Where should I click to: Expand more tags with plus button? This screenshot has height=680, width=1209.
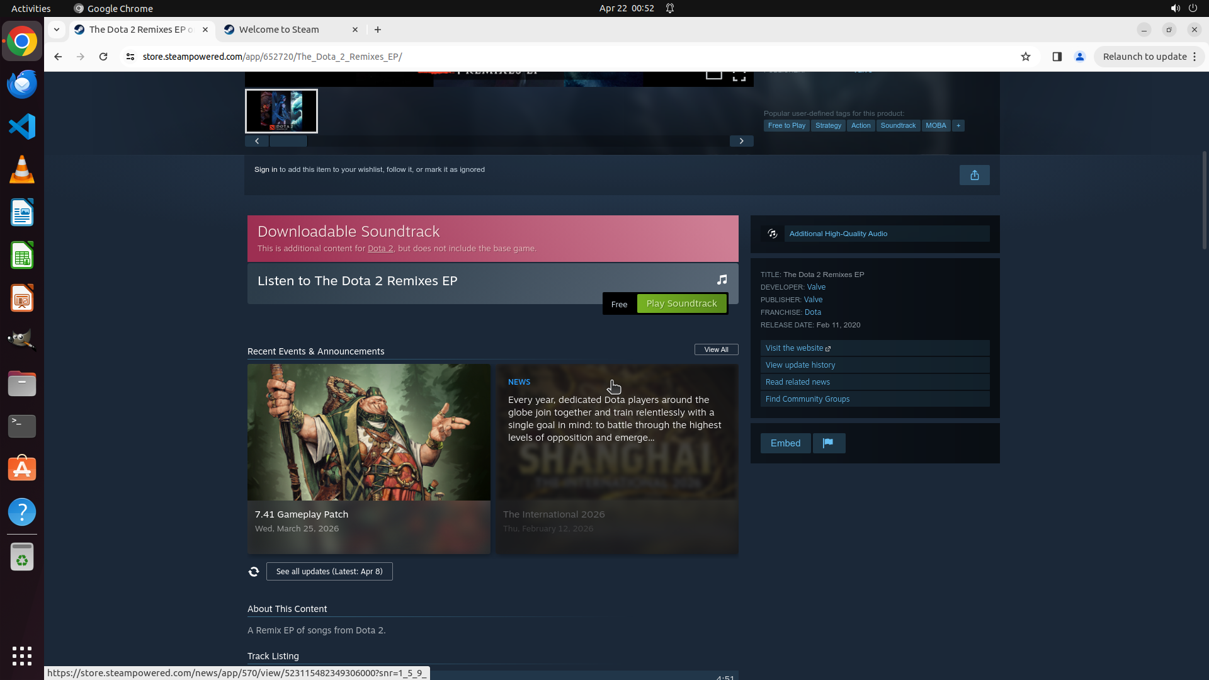tap(958, 125)
